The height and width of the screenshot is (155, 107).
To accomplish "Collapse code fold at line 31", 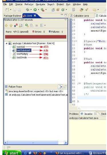I will 76,41.
